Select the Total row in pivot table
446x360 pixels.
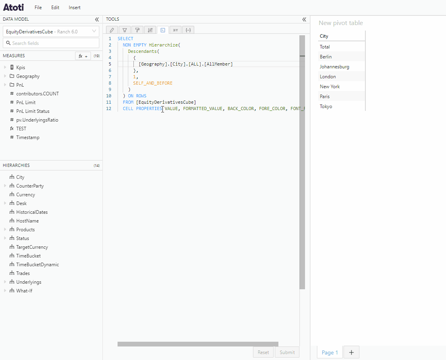341,46
